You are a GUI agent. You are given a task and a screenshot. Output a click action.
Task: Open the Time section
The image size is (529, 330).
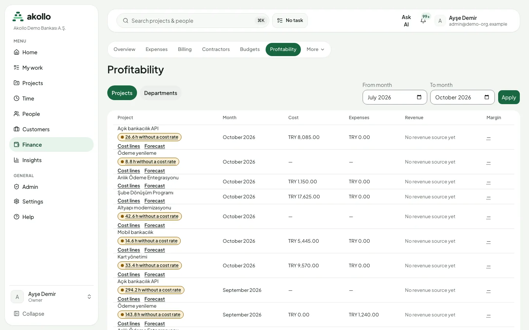pyautogui.click(x=51, y=99)
